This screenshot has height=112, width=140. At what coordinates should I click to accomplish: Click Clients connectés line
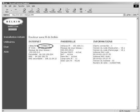pos(103,46)
